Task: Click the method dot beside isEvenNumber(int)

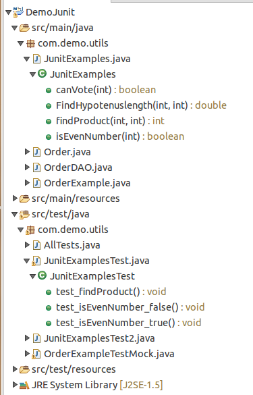Action: tap(49, 137)
